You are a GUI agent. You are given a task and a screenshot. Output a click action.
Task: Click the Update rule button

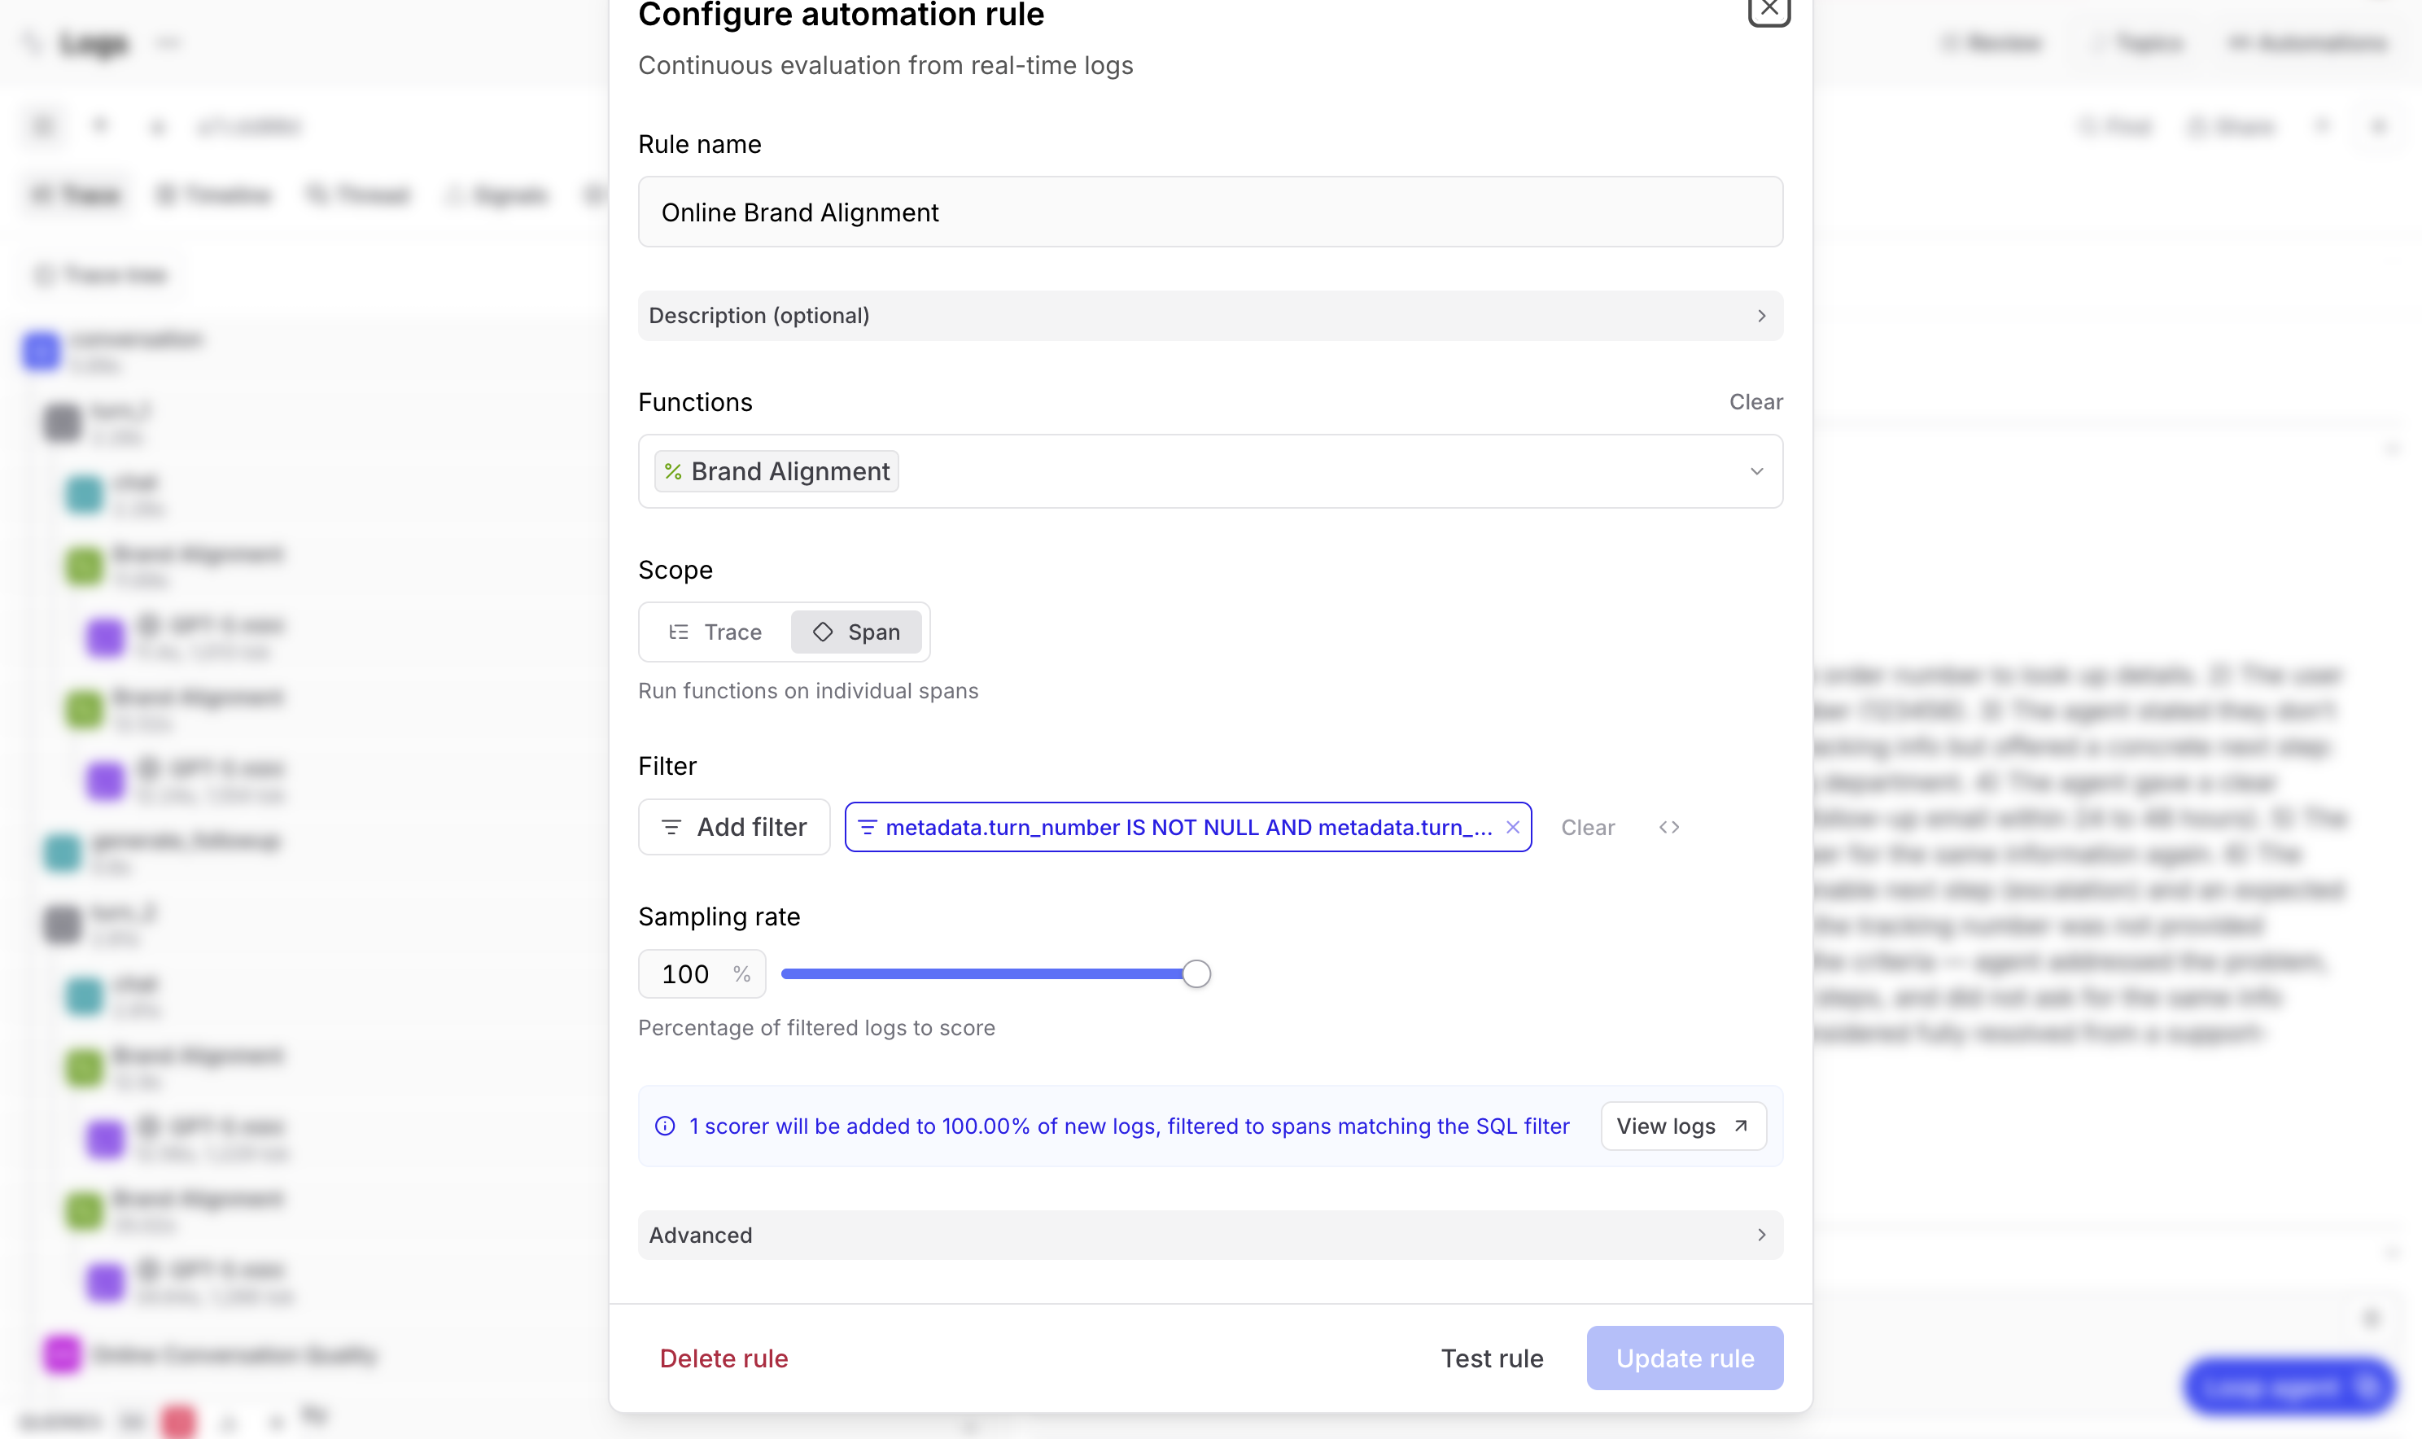(1685, 1358)
